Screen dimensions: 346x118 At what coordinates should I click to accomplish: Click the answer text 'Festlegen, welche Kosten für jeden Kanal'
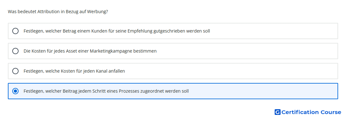(74, 71)
